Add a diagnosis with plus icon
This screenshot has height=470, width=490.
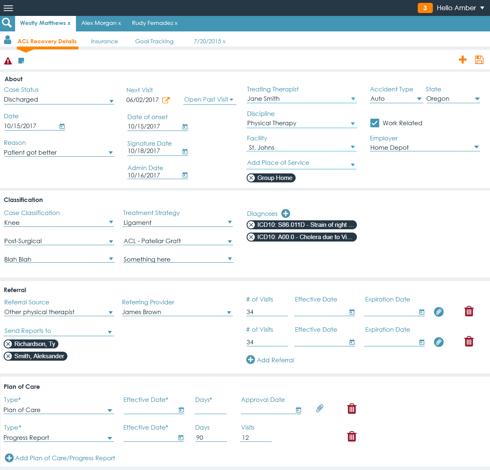pyautogui.click(x=286, y=213)
